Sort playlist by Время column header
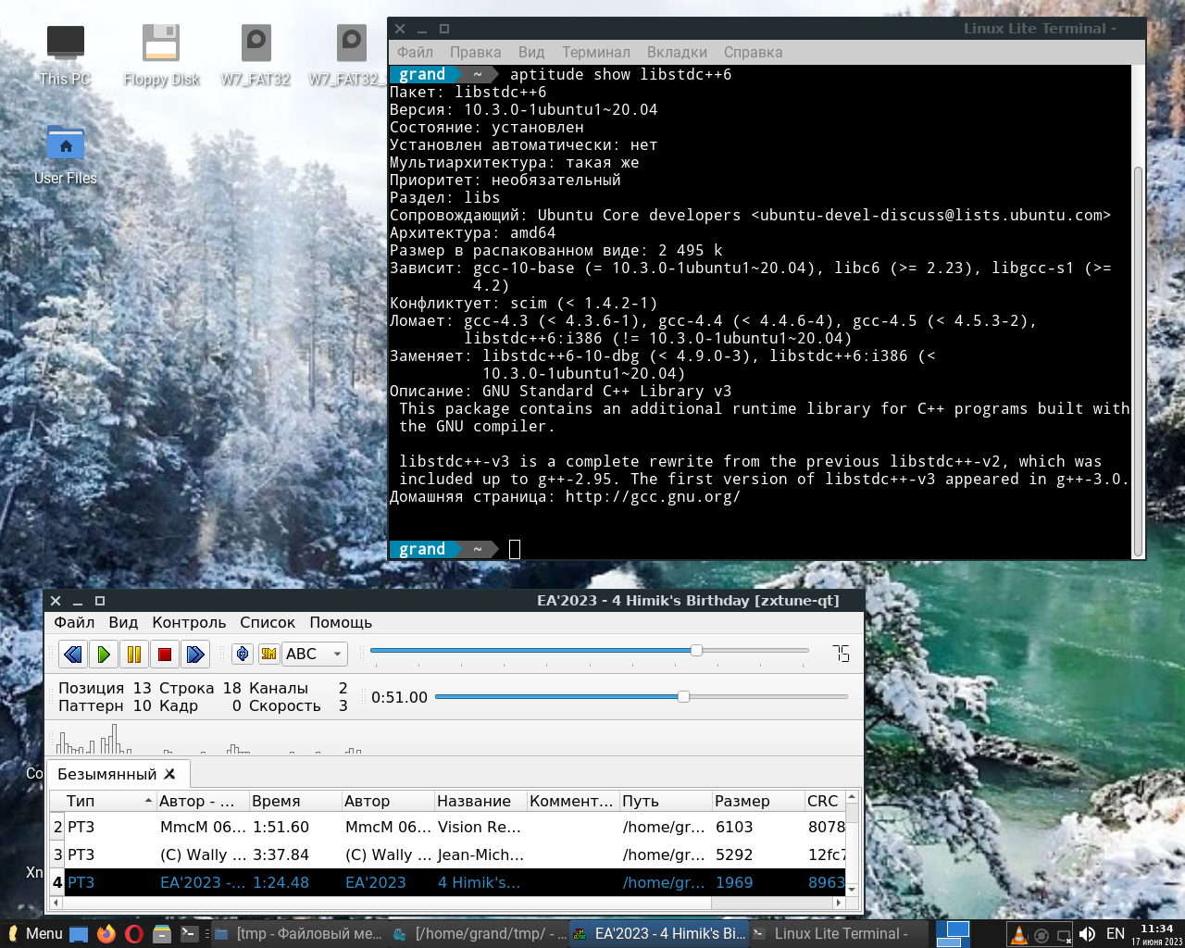Screen dimensions: 1185x948 point(294,801)
